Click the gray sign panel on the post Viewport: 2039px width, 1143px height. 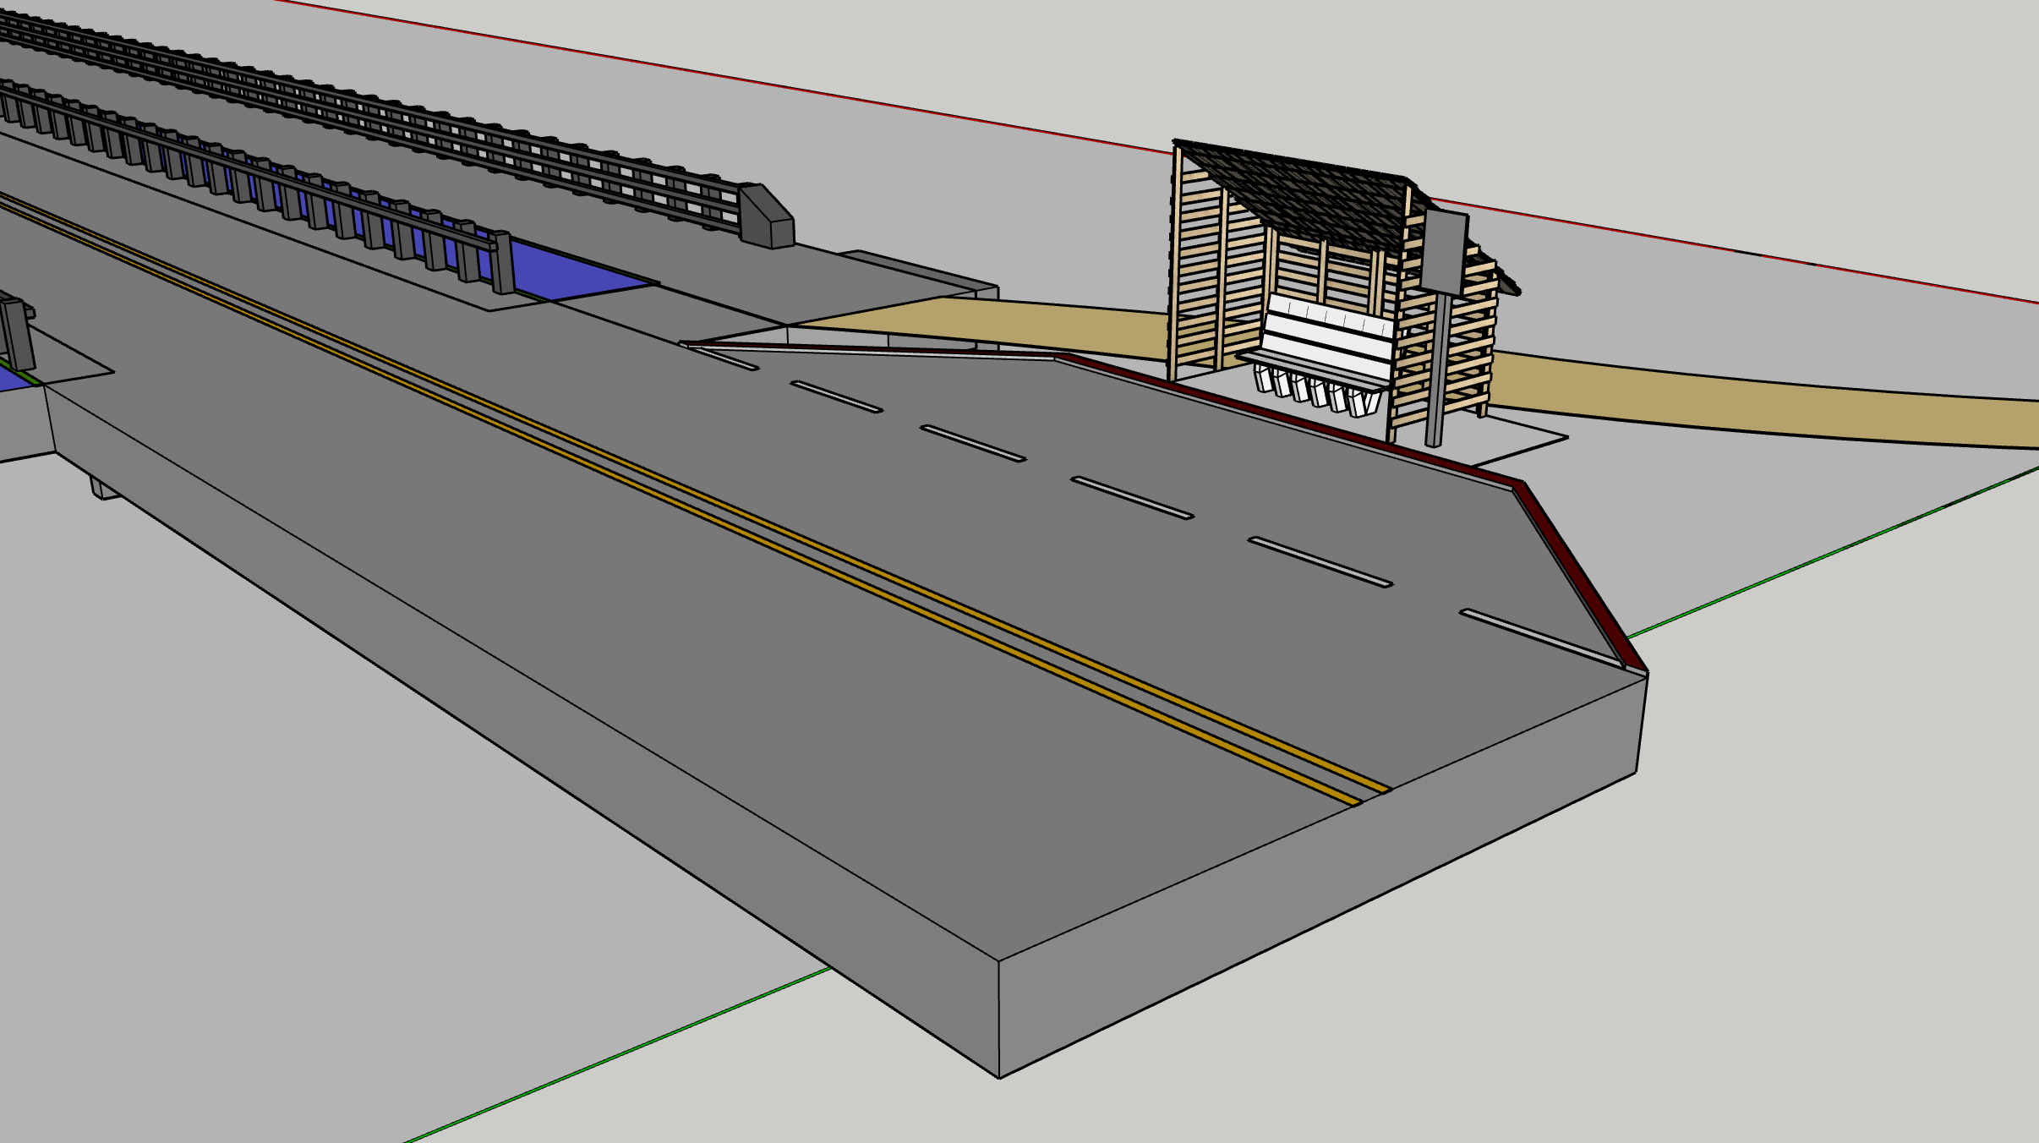(x=1444, y=252)
